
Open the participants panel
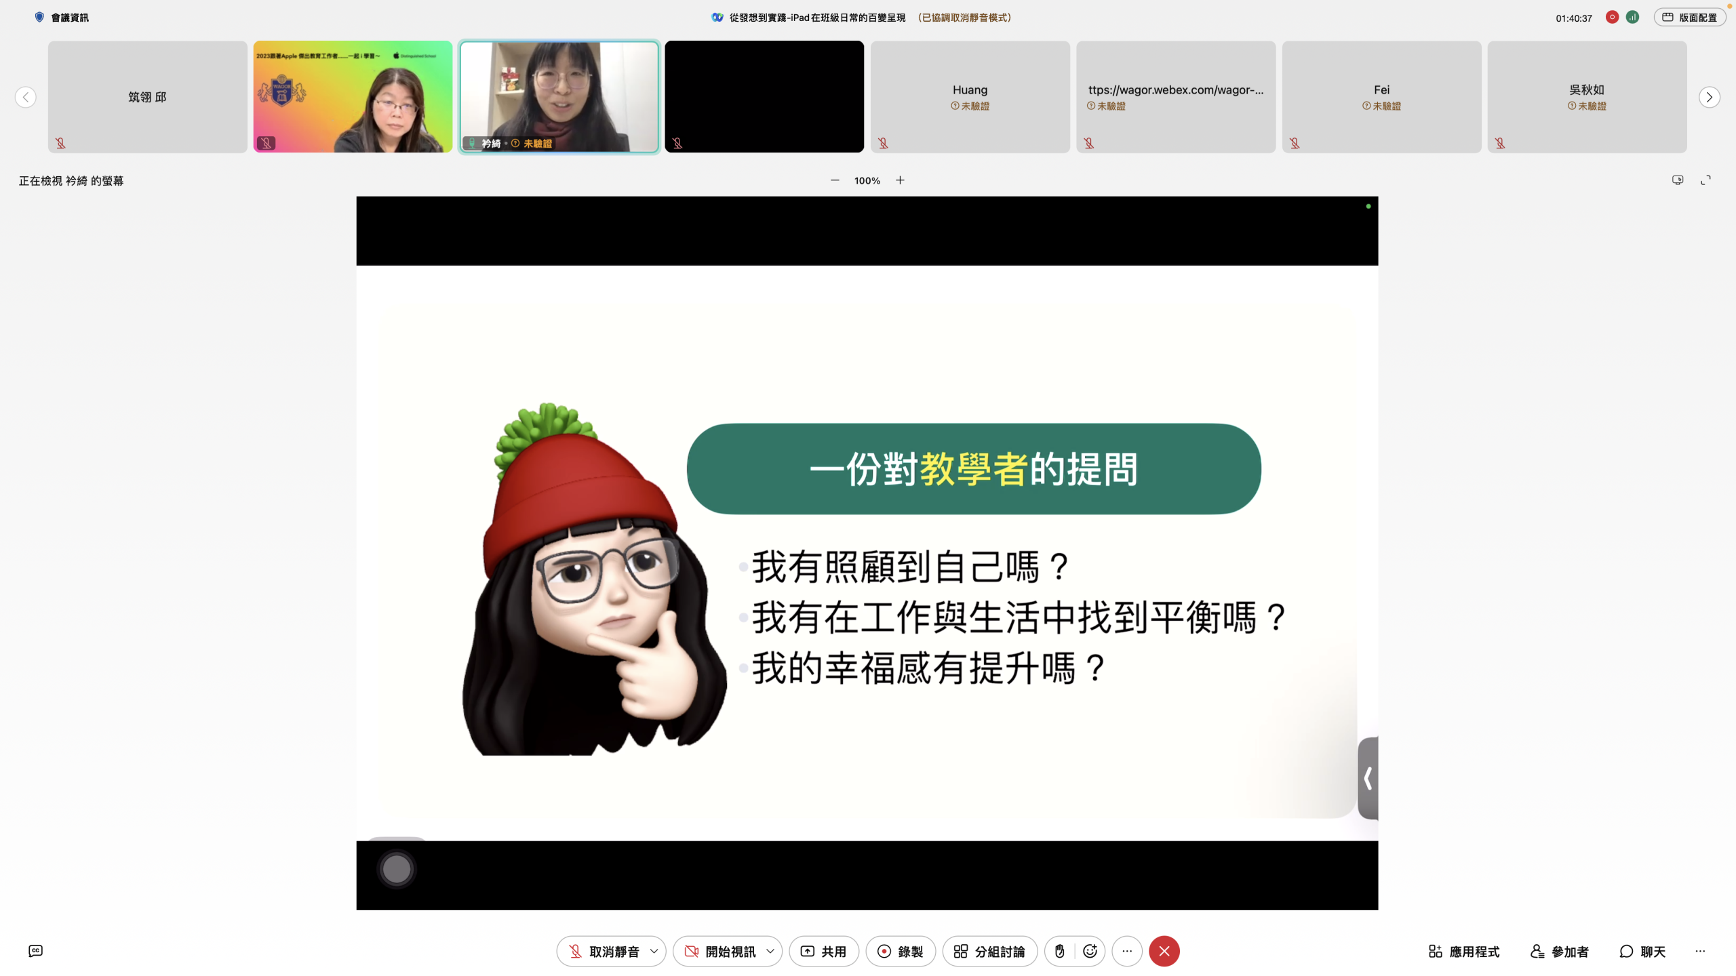pyautogui.click(x=1559, y=951)
